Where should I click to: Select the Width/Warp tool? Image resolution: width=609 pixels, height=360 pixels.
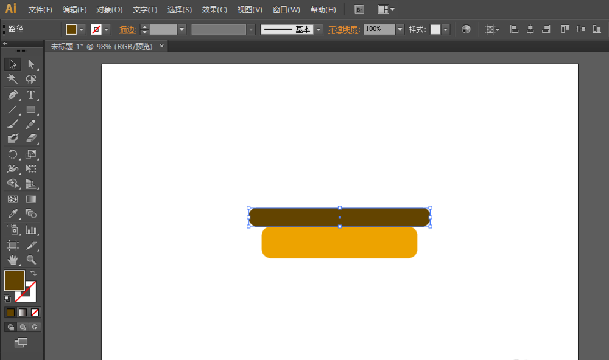click(x=12, y=169)
